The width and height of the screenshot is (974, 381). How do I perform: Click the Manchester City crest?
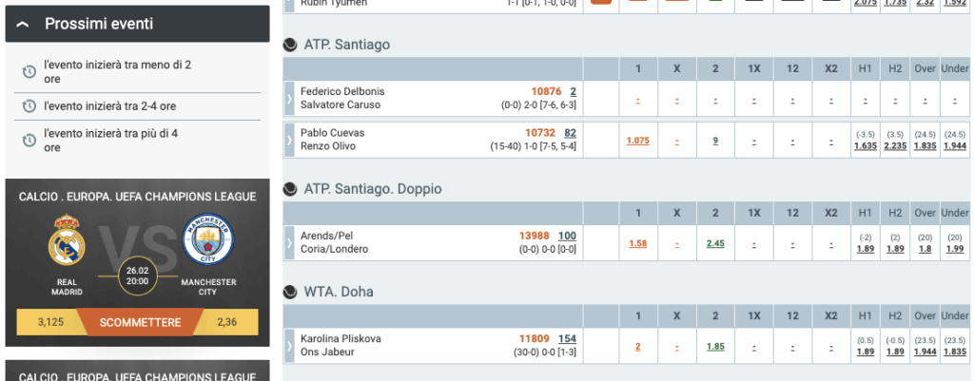coord(207,239)
